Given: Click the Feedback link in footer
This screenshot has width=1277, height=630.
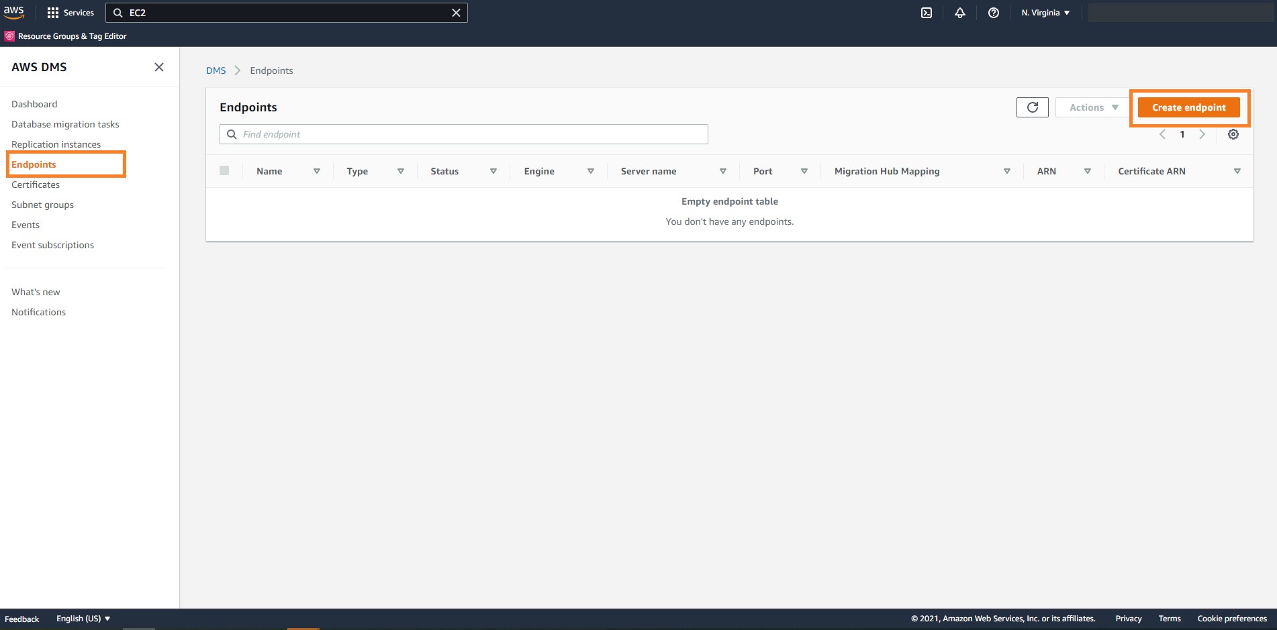Looking at the screenshot, I should [21, 619].
